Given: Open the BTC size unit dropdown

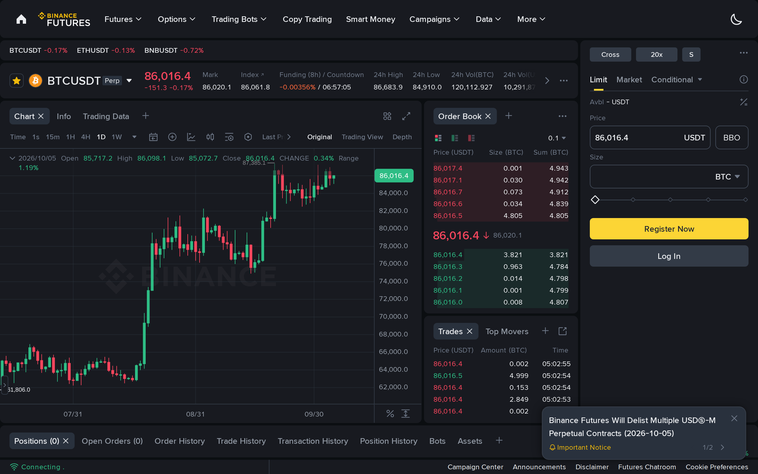Looking at the screenshot, I should tap(727, 177).
